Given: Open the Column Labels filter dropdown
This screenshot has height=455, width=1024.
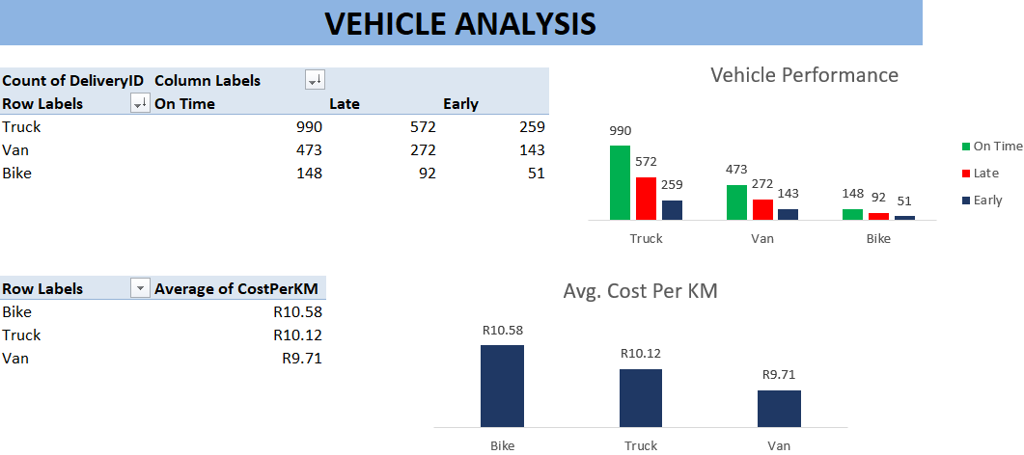Looking at the screenshot, I should 315,81.
